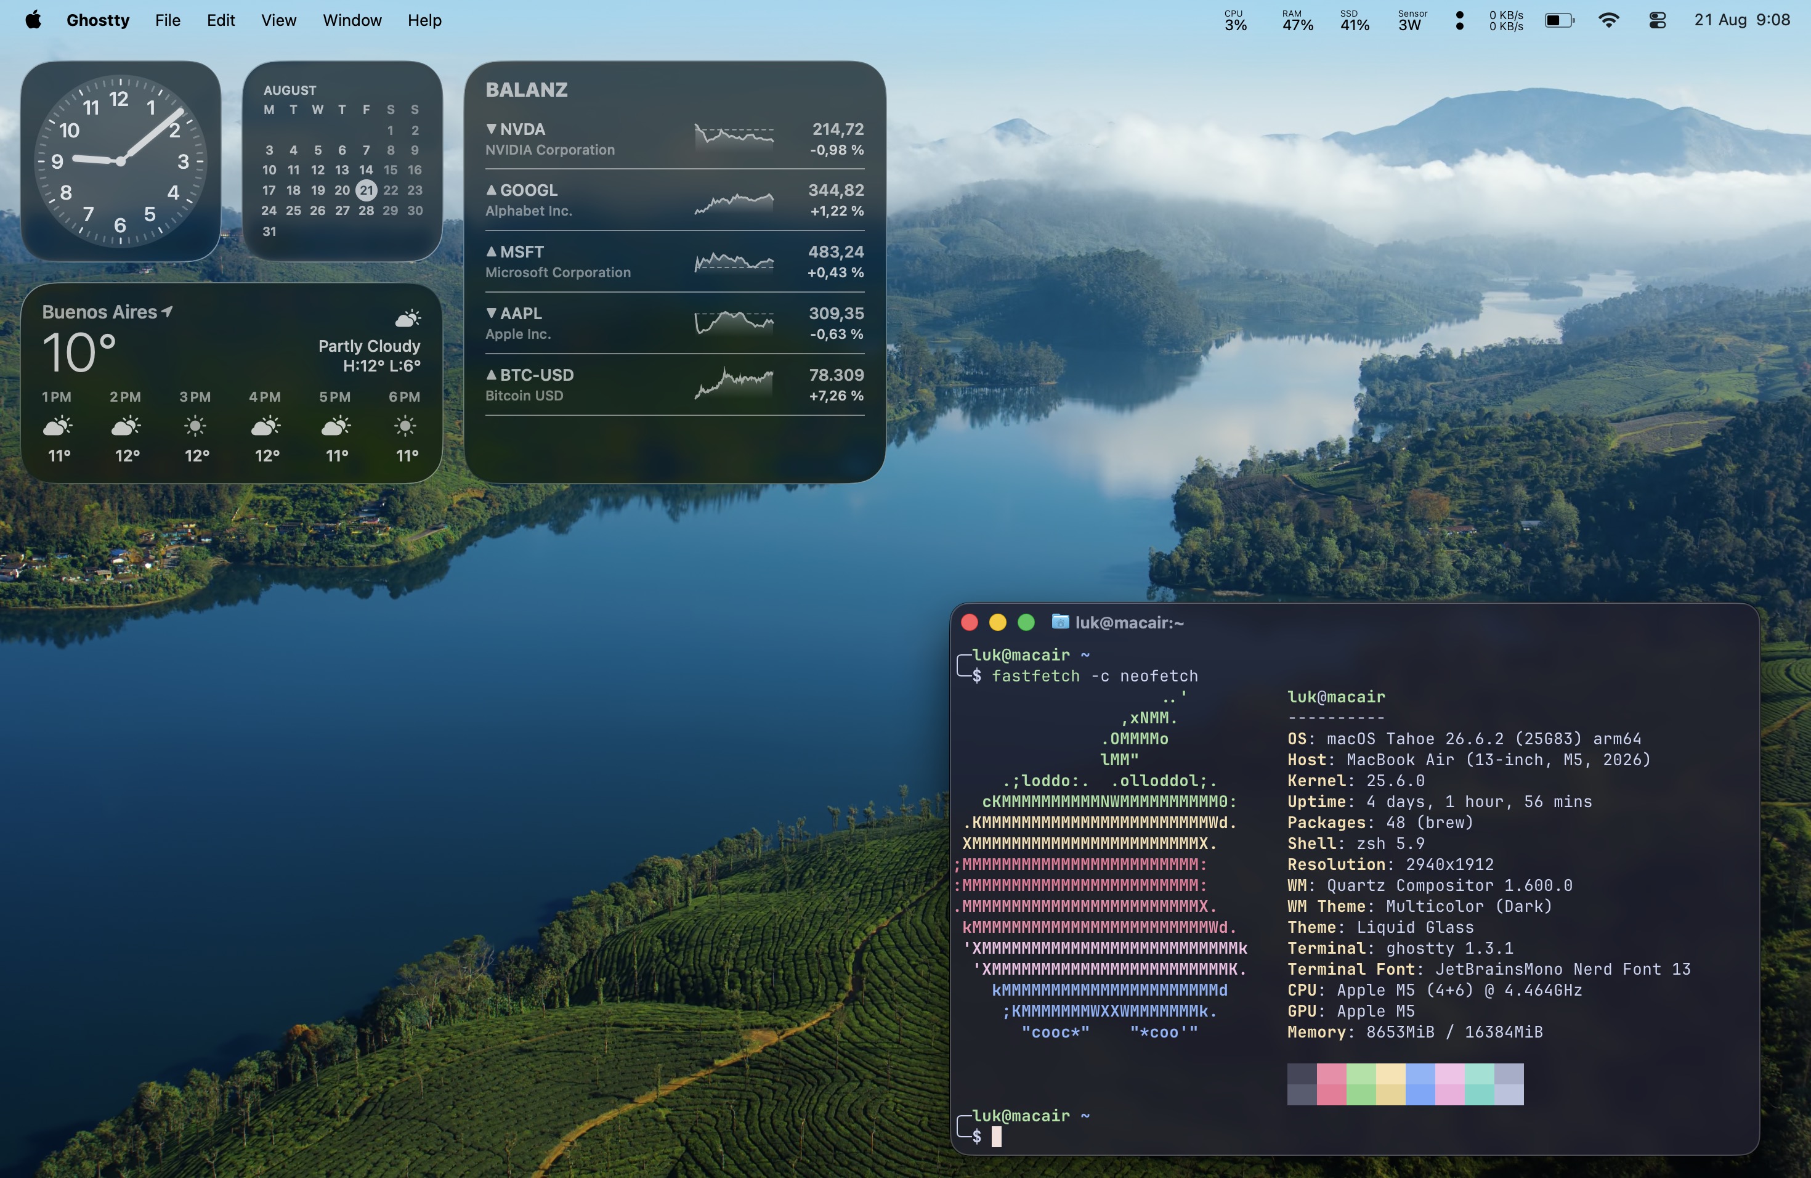This screenshot has height=1178, width=1811.
Task: Click day 31 in the calendar widget
Action: [x=269, y=231]
